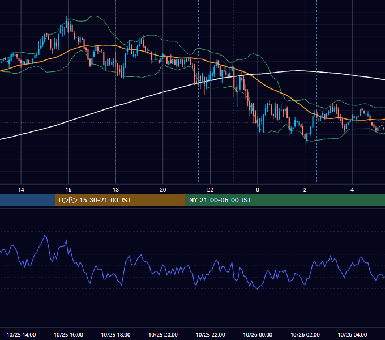Image resolution: width=385 pixels, height=340 pixels.
Task: Click the 10/25 16:00 time label
Action: pyautogui.click(x=69, y=334)
